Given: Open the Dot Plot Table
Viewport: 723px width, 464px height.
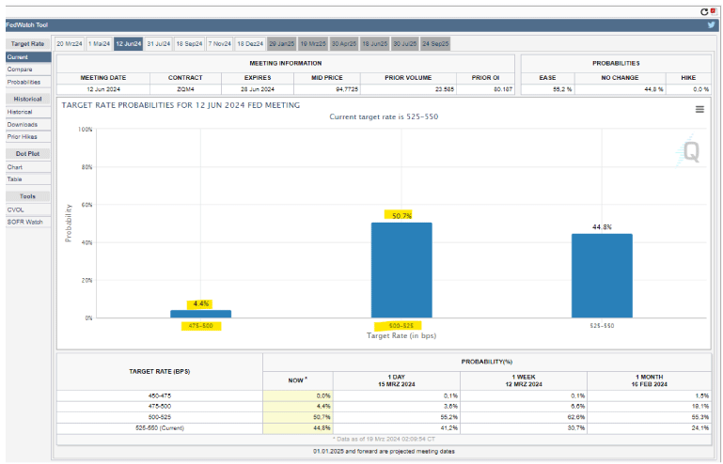Looking at the screenshot, I should pyautogui.click(x=15, y=178).
